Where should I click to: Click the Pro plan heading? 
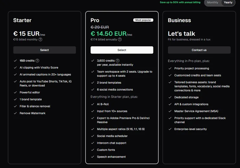pyautogui.click(x=95, y=20)
